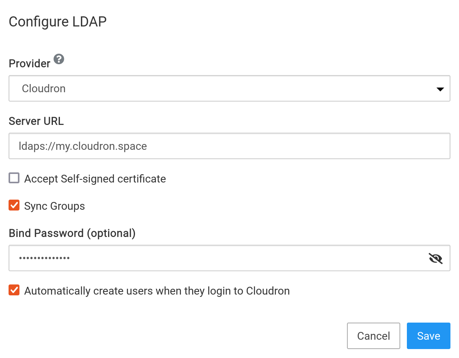The image size is (459, 358).
Task: Click the "Automatically create users" label text
Action: point(157,291)
